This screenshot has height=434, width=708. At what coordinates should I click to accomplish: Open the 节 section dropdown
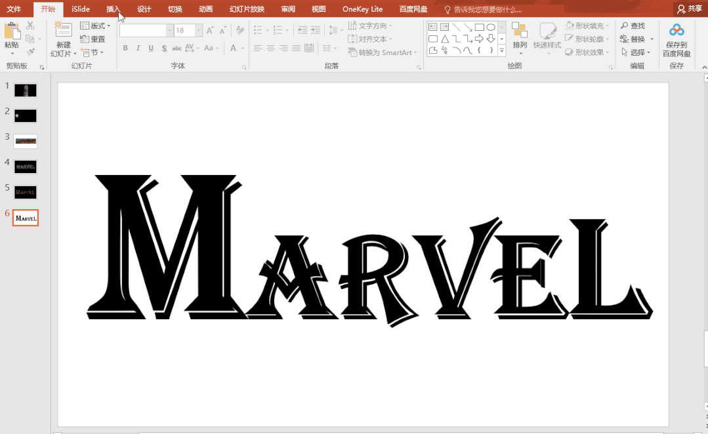click(x=92, y=52)
